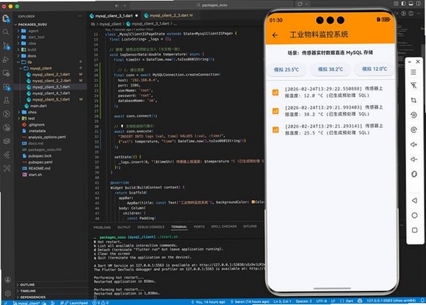Expand the DEPENDENCIES section

33,297
